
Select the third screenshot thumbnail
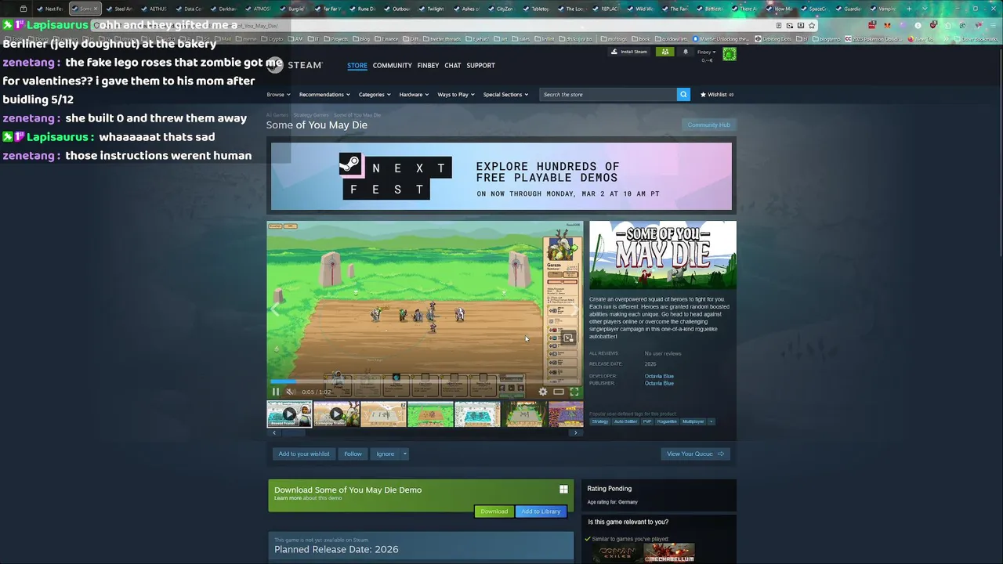point(383,414)
